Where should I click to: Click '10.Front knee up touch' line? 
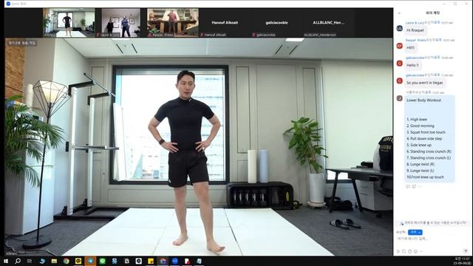425,177
